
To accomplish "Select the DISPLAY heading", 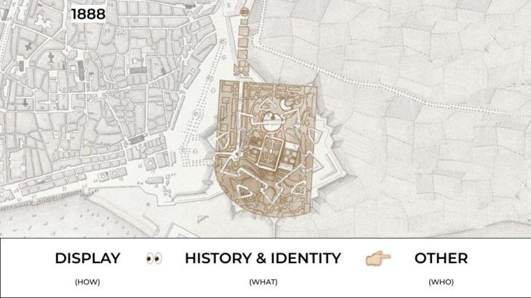I will 88,258.
